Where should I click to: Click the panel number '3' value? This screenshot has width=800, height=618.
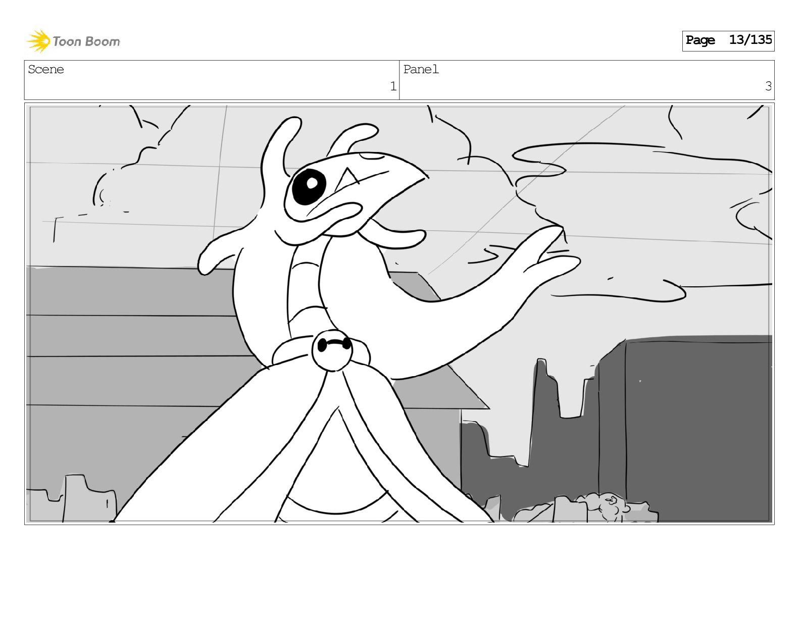[x=768, y=86]
